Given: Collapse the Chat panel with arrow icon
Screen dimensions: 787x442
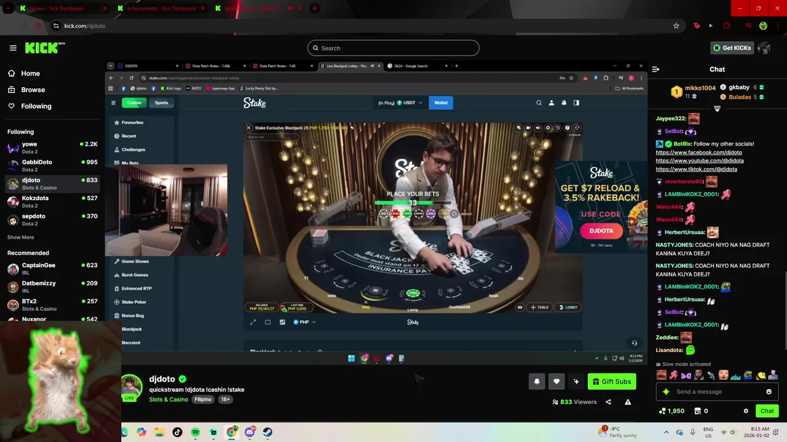Looking at the screenshot, I should (655, 69).
